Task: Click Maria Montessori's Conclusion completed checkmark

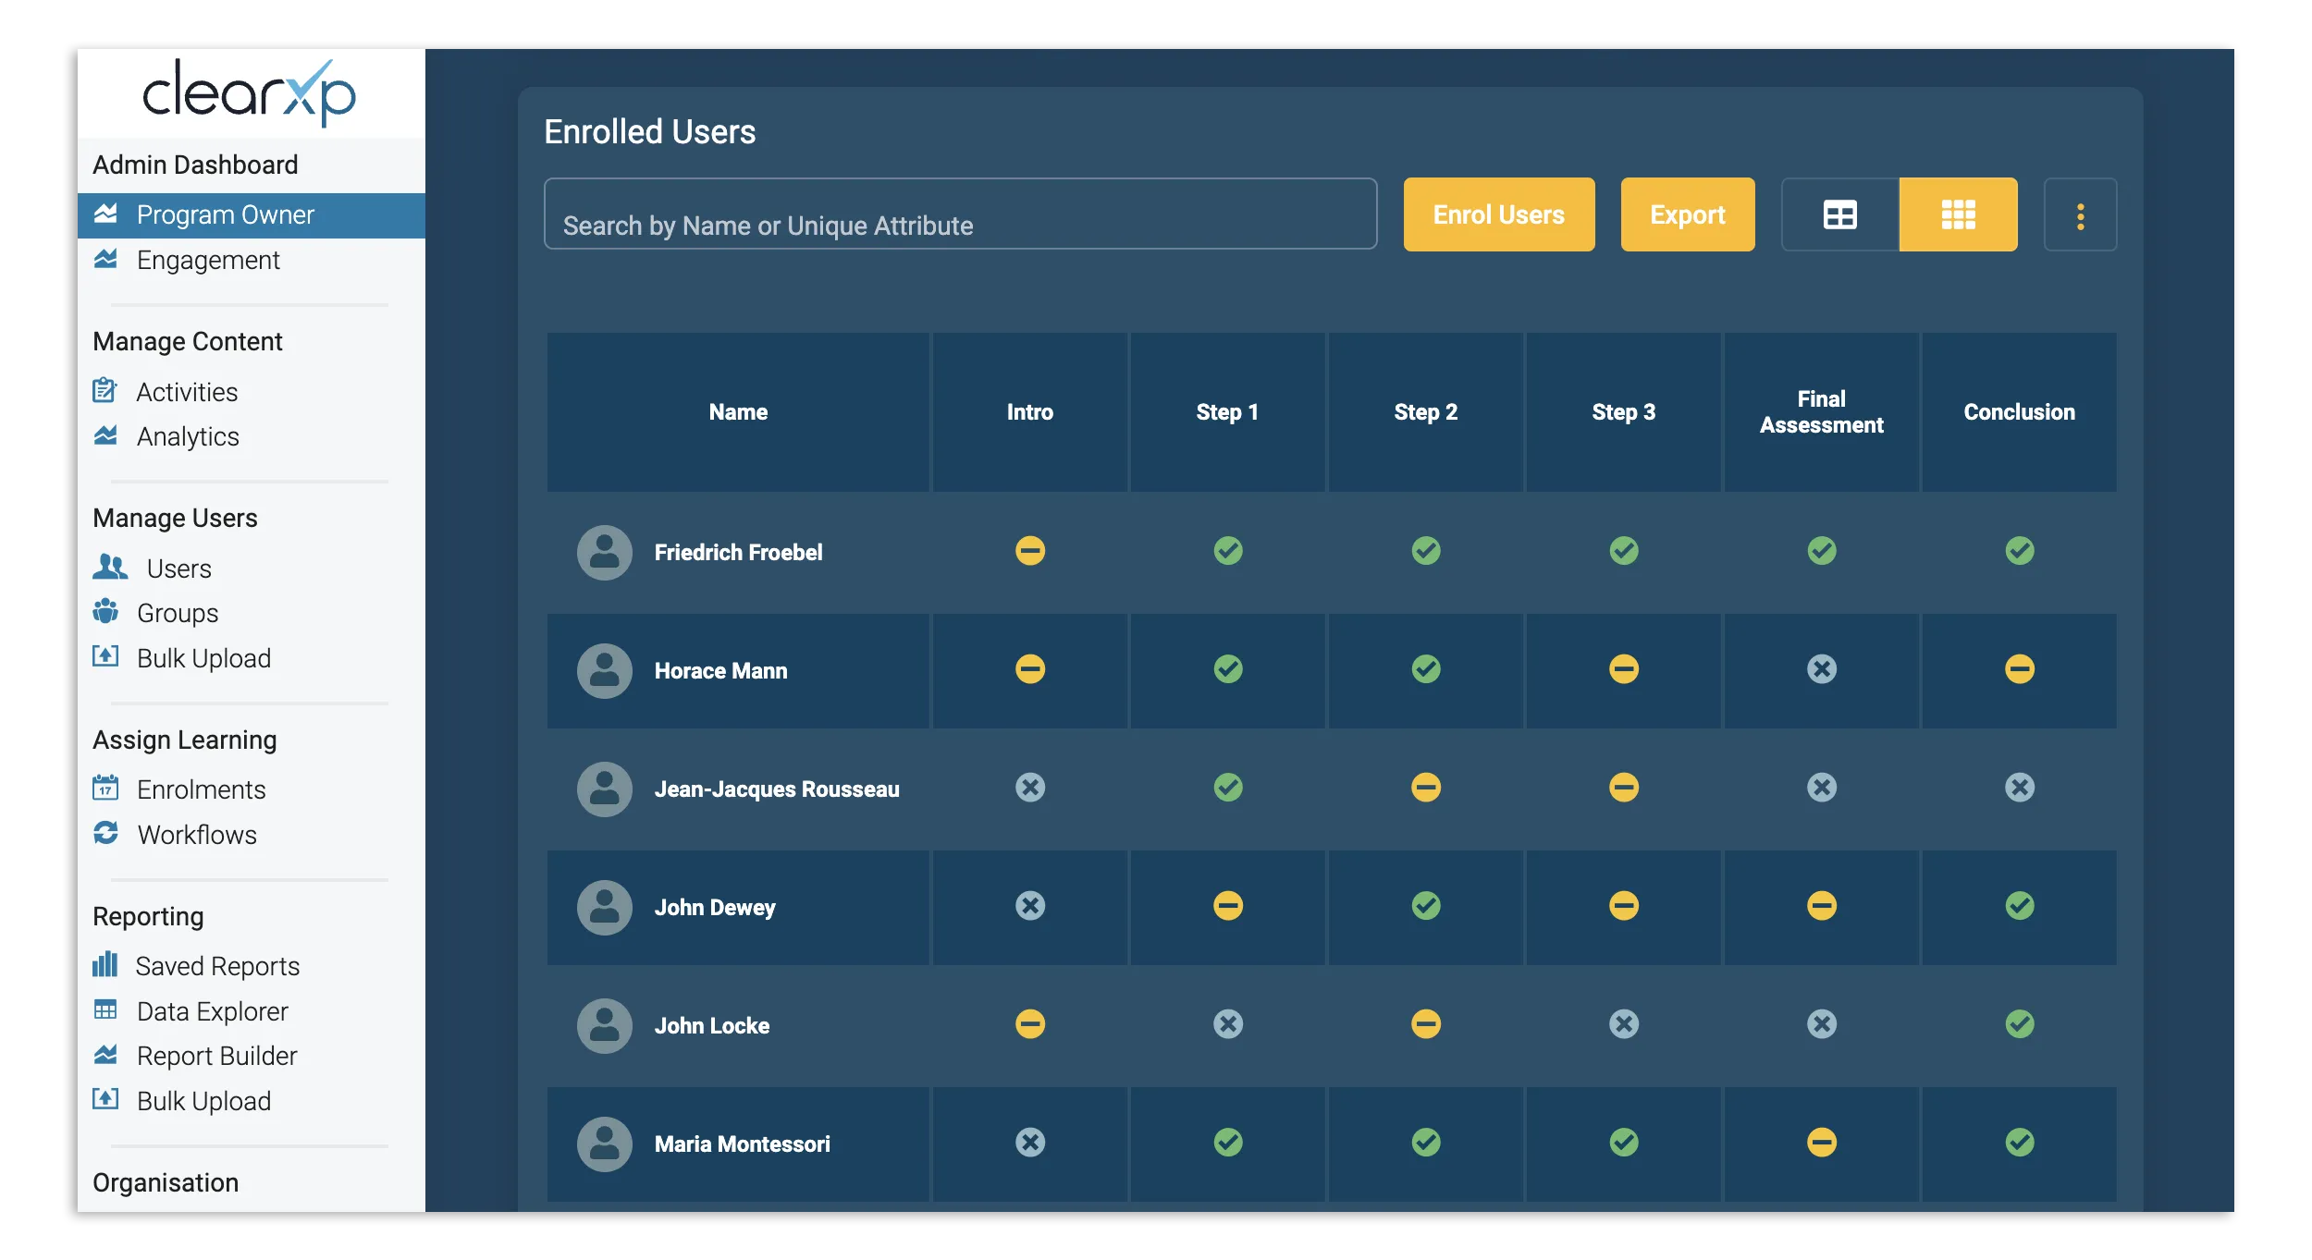Action: click(x=2019, y=1143)
